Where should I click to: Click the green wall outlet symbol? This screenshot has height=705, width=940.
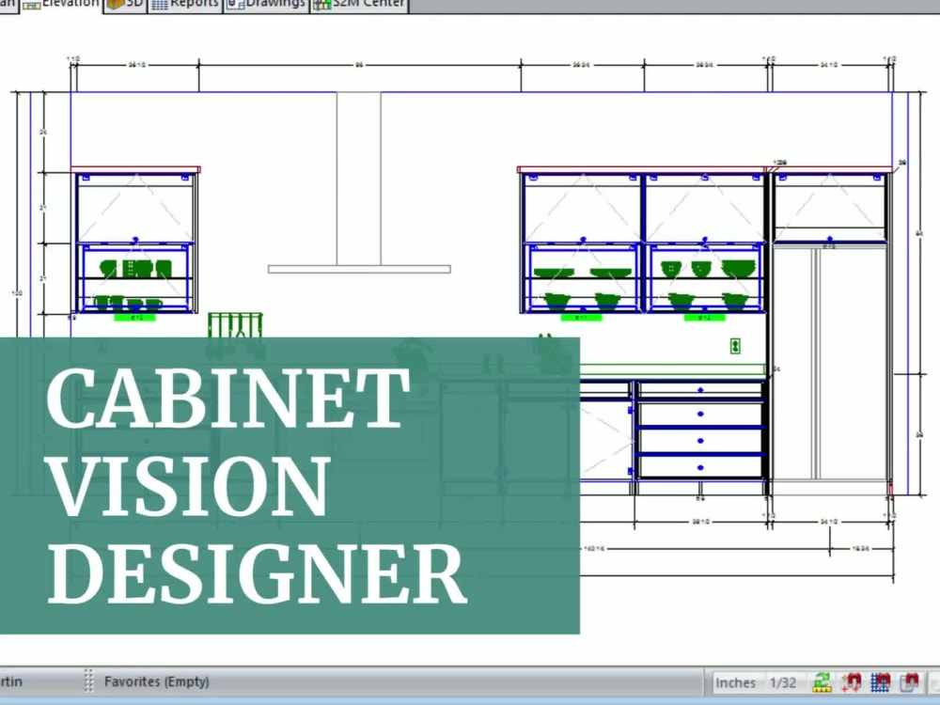[x=735, y=346]
